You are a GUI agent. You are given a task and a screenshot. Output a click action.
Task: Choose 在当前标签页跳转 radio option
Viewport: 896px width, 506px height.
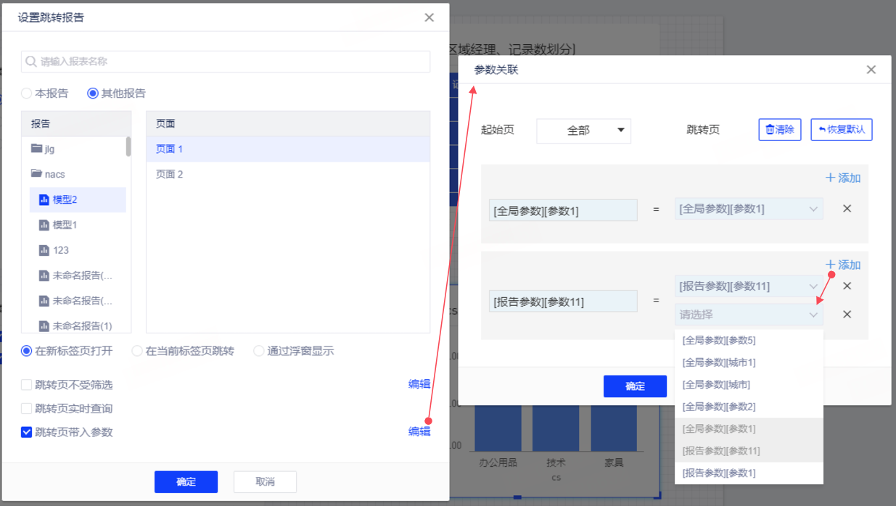click(x=137, y=351)
